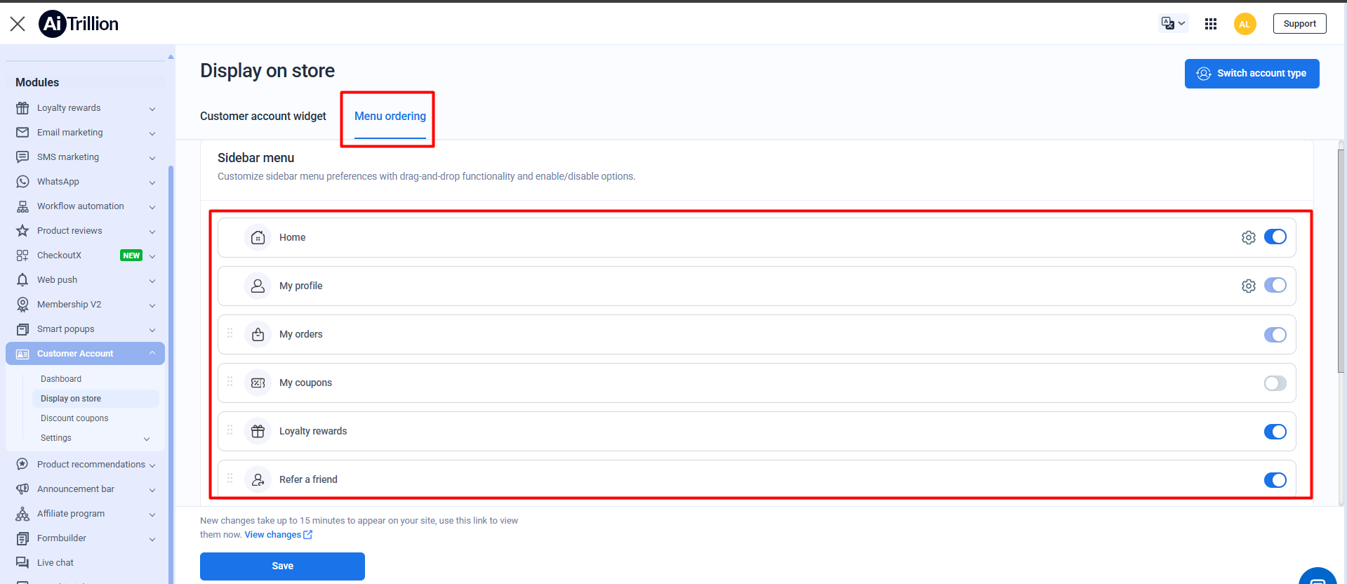The width and height of the screenshot is (1347, 584).
Task: Open the chat bubble widget button
Action: point(1318,576)
